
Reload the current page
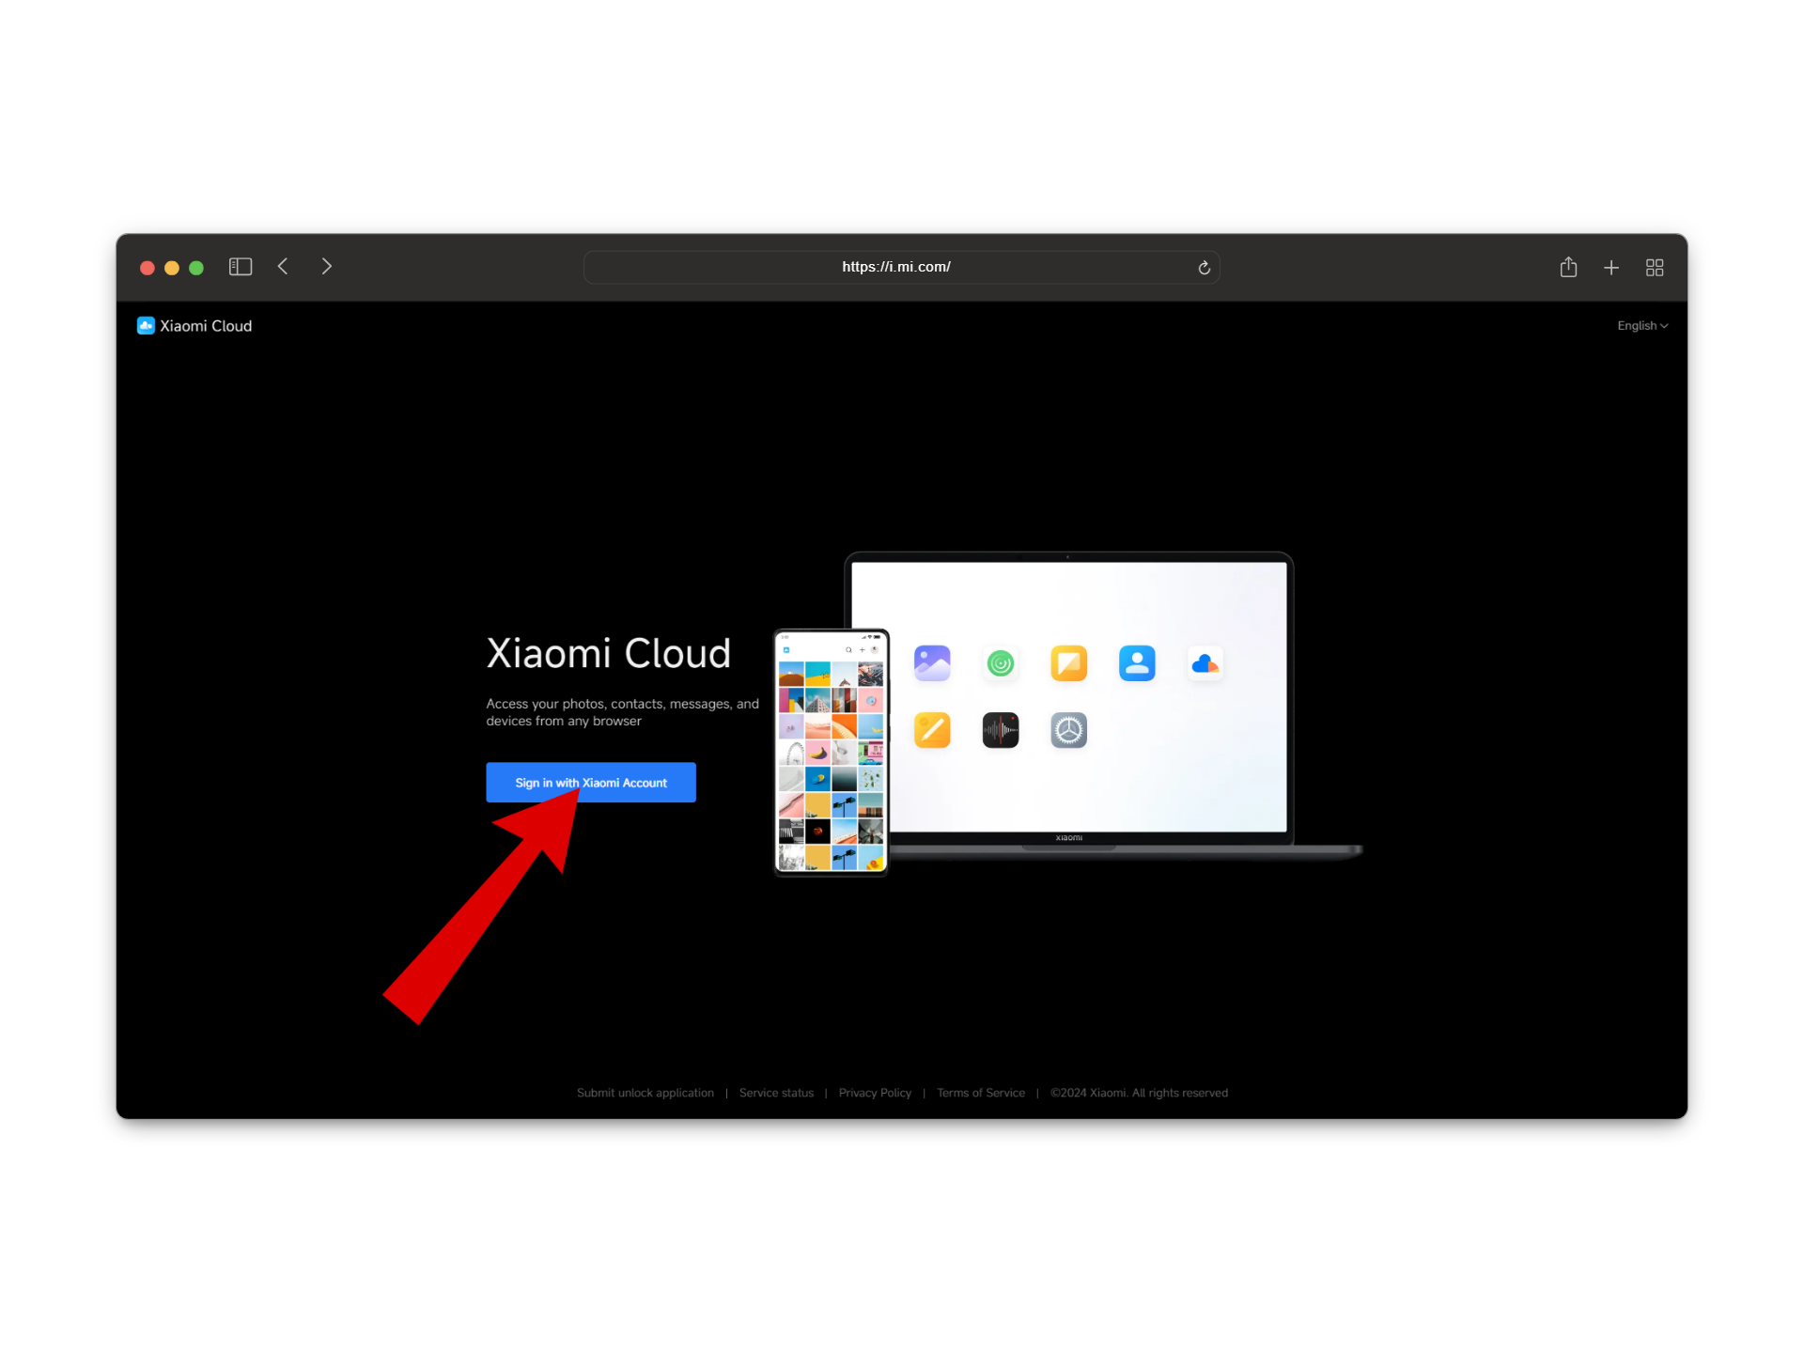click(x=1204, y=268)
